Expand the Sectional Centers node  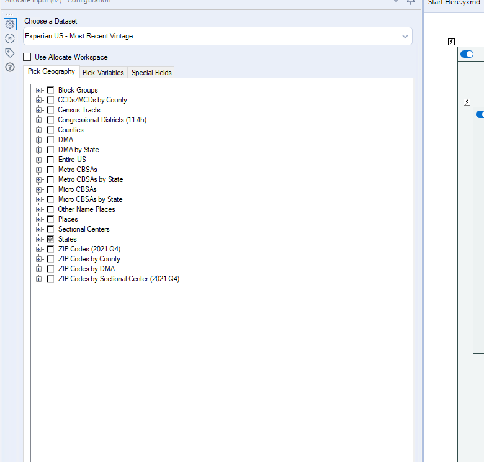tap(38, 229)
